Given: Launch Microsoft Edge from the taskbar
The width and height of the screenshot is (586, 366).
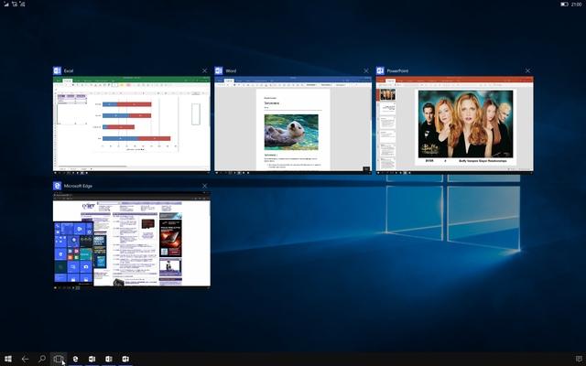Looking at the screenshot, I should 75,359.
